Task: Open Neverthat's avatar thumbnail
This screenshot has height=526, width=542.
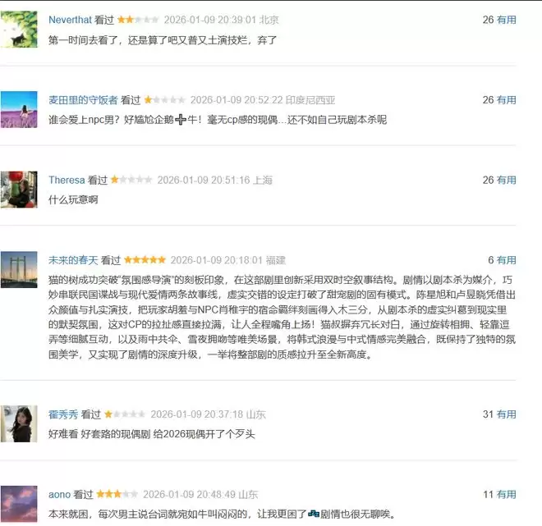Action: [x=19, y=29]
